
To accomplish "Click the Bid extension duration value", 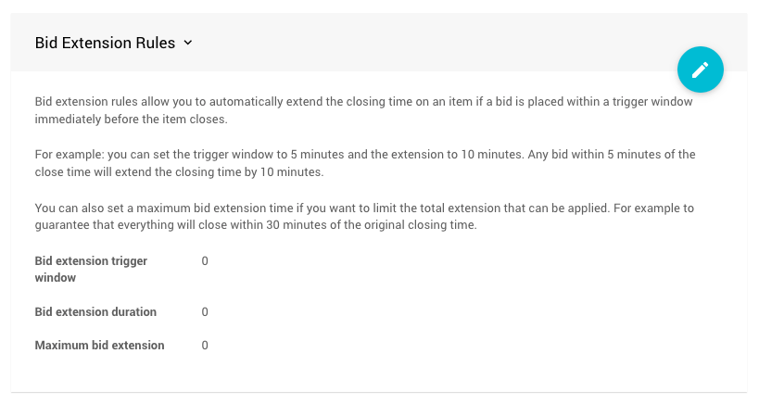I will tap(205, 312).
